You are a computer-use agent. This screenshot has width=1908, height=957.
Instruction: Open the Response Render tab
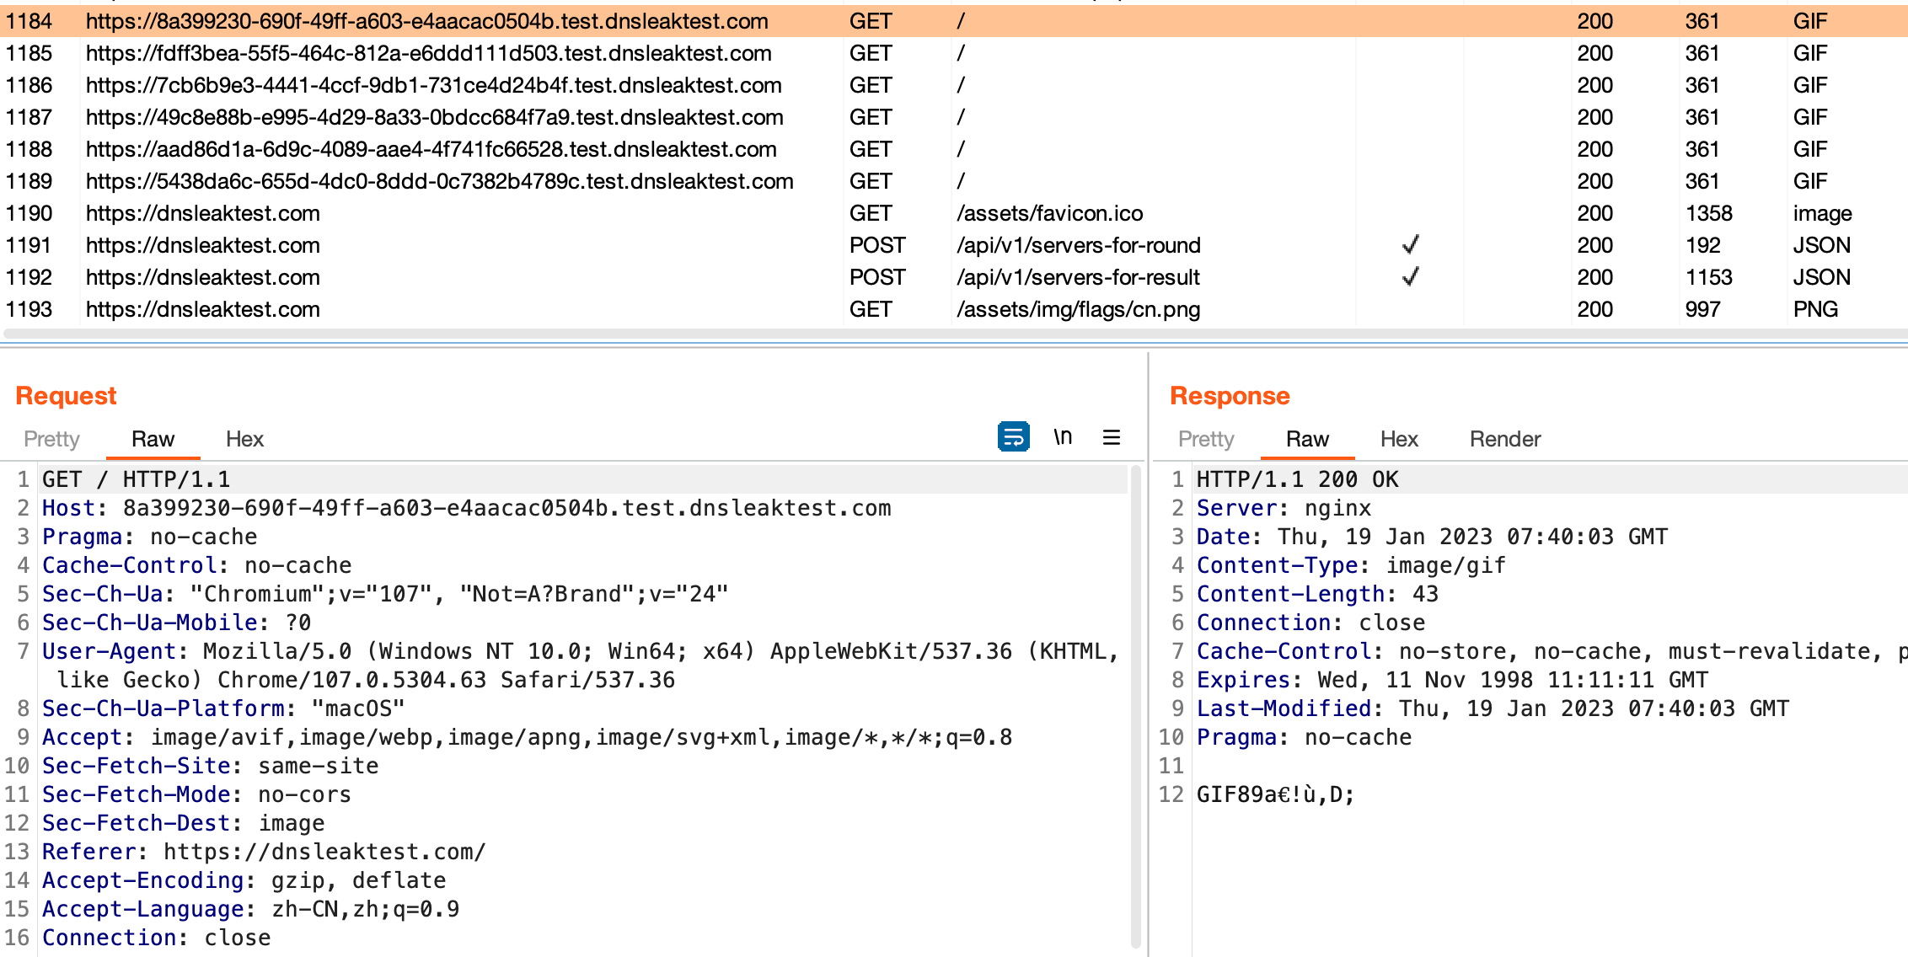coord(1505,439)
